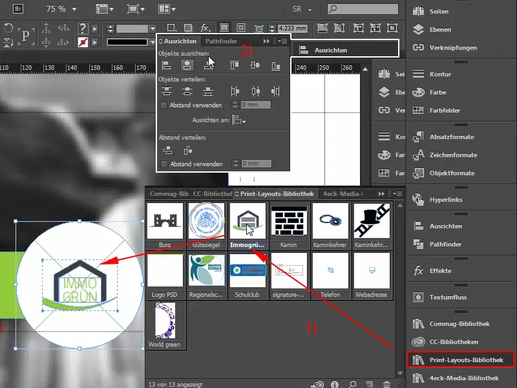The width and height of the screenshot is (517, 388).
Task: Open the Textumfluss panel
Action: point(448,297)
